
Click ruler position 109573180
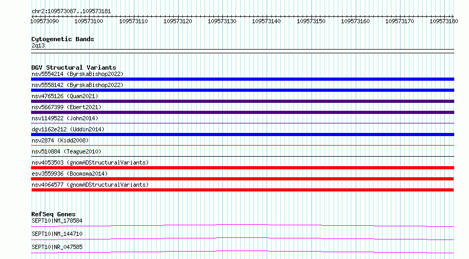click(x=444, y=21)
